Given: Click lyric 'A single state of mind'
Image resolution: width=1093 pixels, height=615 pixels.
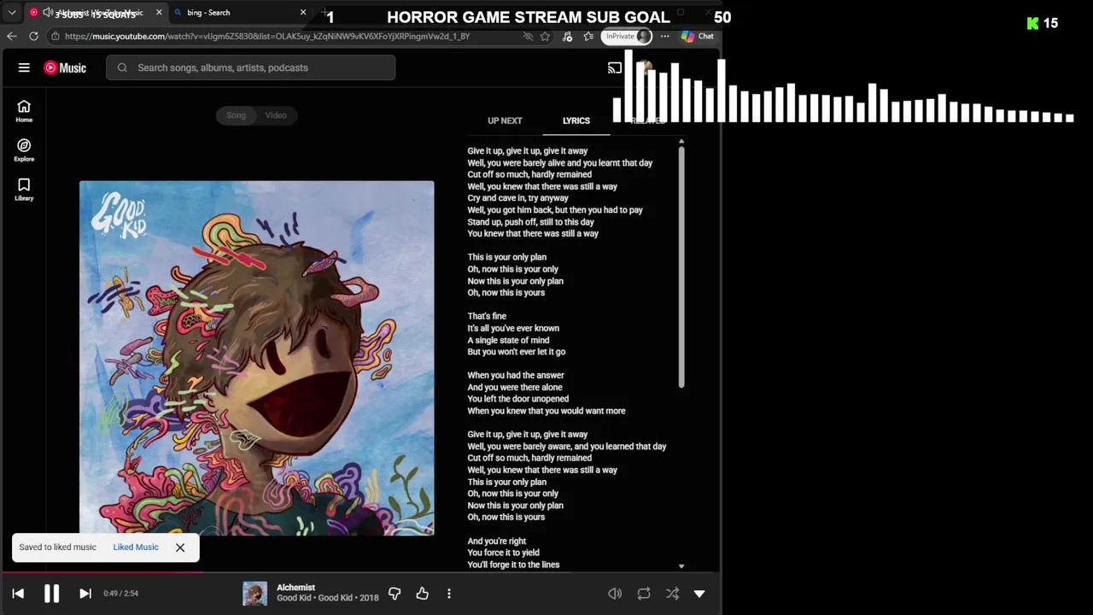Looking at the screenshot, I should click(x=508, y=340).
